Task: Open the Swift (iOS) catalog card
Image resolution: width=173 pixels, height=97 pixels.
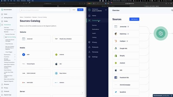Action: (35, 83)
